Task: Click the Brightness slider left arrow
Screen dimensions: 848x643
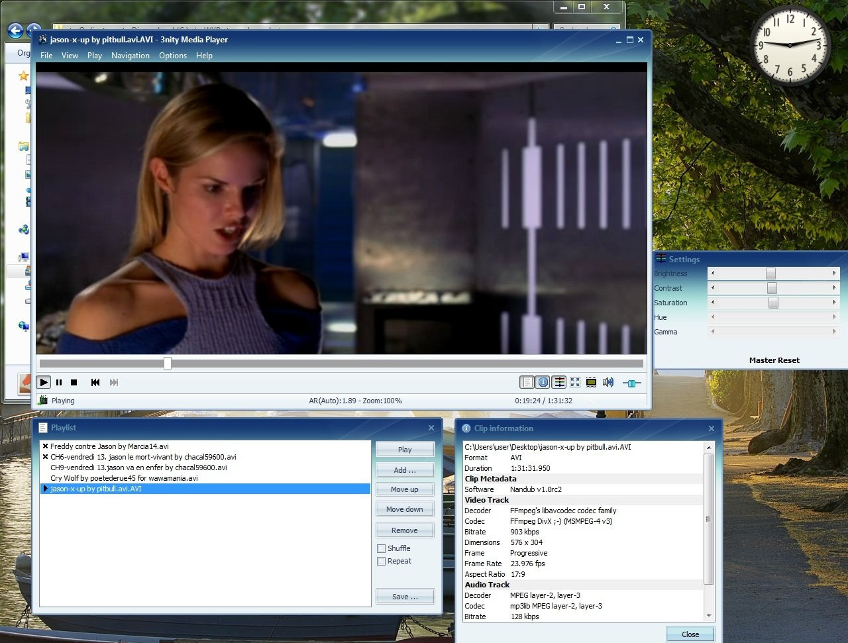Action: (713, 273)
